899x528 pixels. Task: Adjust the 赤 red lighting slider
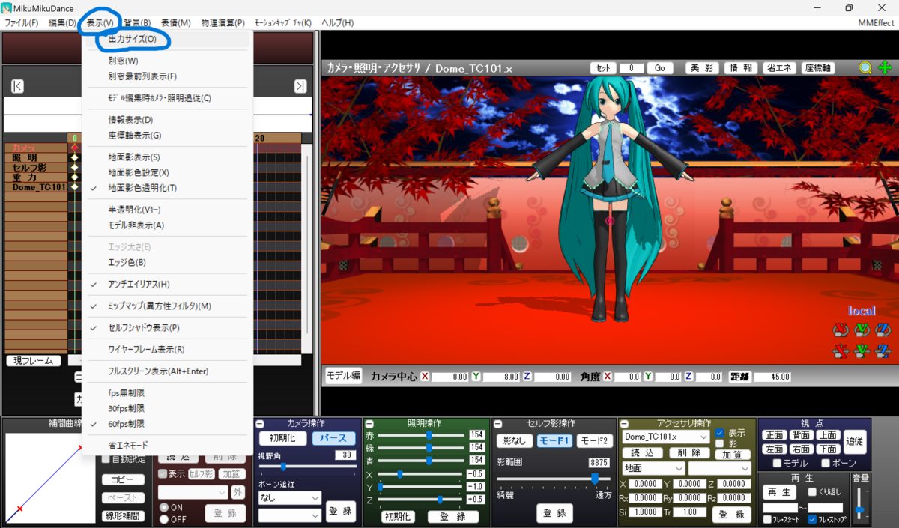[x=421, y=434]
